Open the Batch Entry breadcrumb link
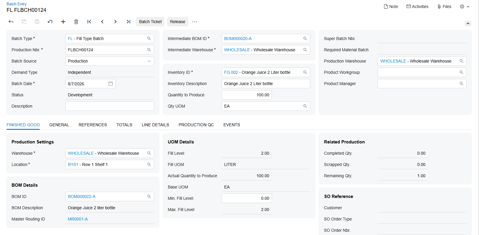Image resolution: width=479 pixels, height=235 pixels. point(17,4)
